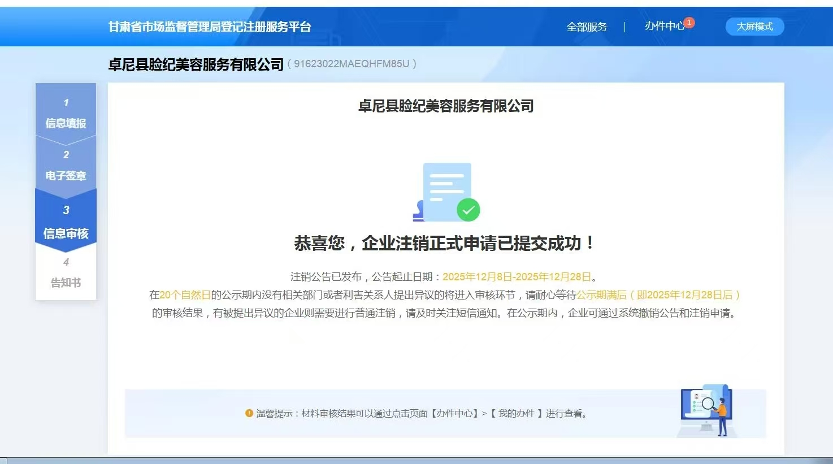
Task: Click the highlighted announcement date range 2025年12月8日-2025年12月28日
Action: (x=517, y=277)
